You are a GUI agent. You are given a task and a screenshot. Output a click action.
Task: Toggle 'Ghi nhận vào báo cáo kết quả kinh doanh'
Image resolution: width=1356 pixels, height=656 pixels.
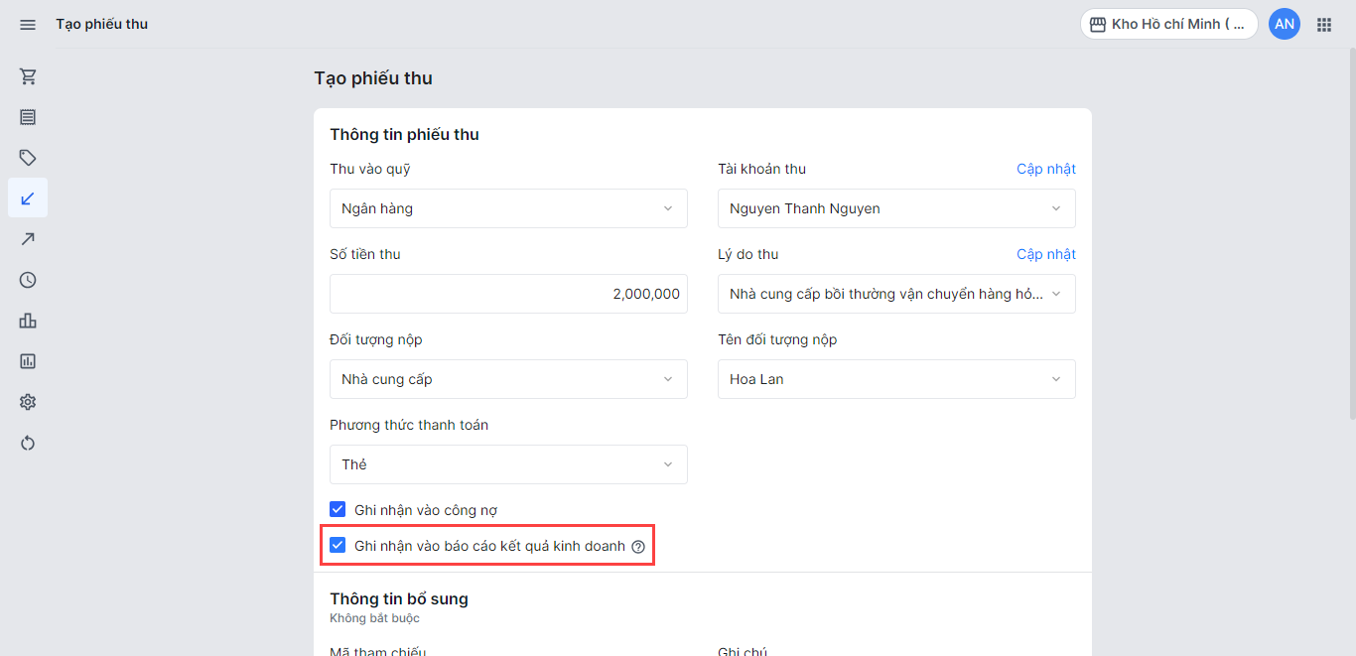(338, 546)
